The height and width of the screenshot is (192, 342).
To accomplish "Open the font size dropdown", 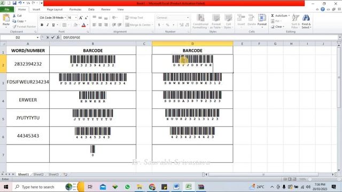I will click(76, 18).
